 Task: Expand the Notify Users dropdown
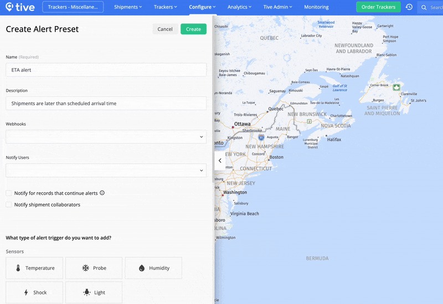(x=106, y=171)
